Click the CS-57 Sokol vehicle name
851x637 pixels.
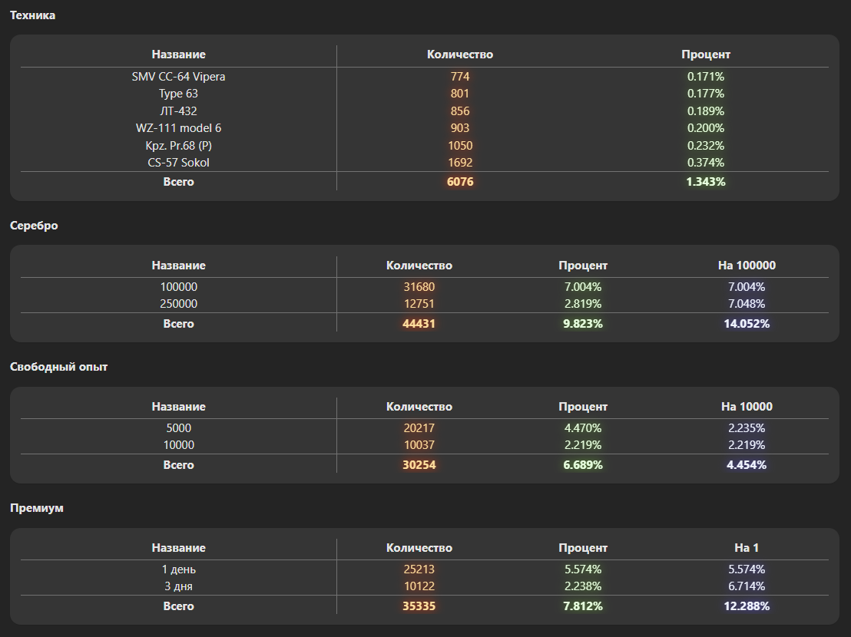tap(178, 163)
